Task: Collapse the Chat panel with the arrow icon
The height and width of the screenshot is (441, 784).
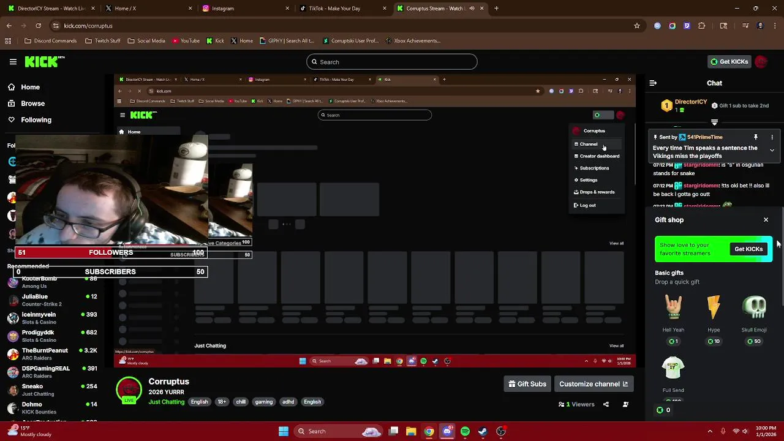Action: 653,83
